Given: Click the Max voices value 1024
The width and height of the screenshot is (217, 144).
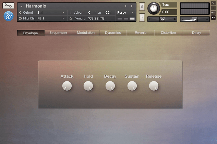Looking at the screenshot, I should point(108,13).
